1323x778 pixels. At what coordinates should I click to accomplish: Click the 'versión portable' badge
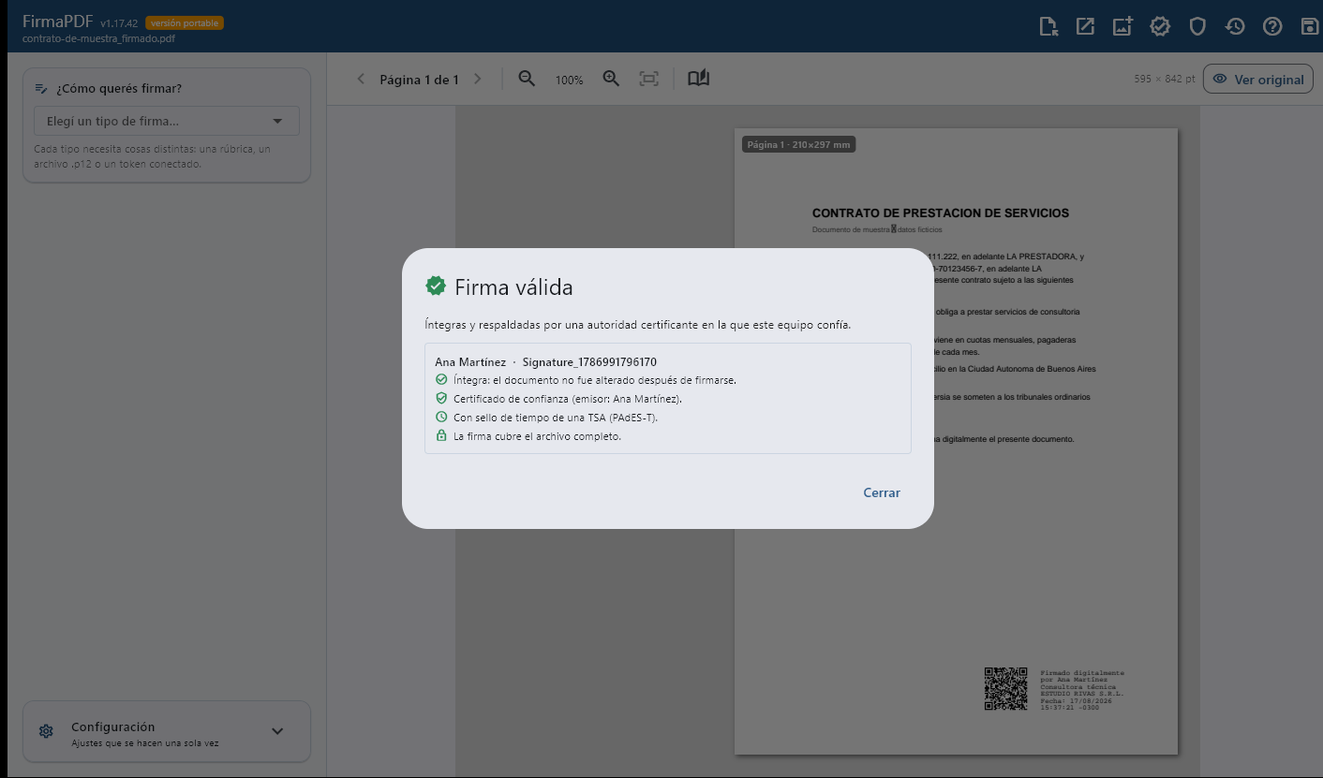click(x=185, y=22)
